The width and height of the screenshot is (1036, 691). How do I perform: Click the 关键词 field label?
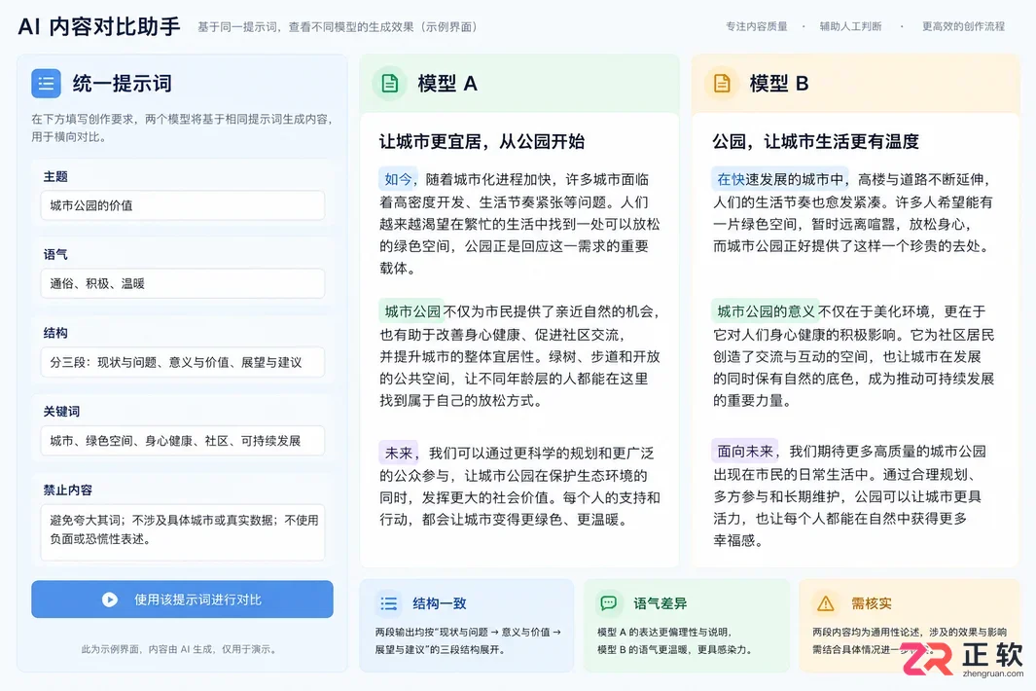[x=61, y=412]
